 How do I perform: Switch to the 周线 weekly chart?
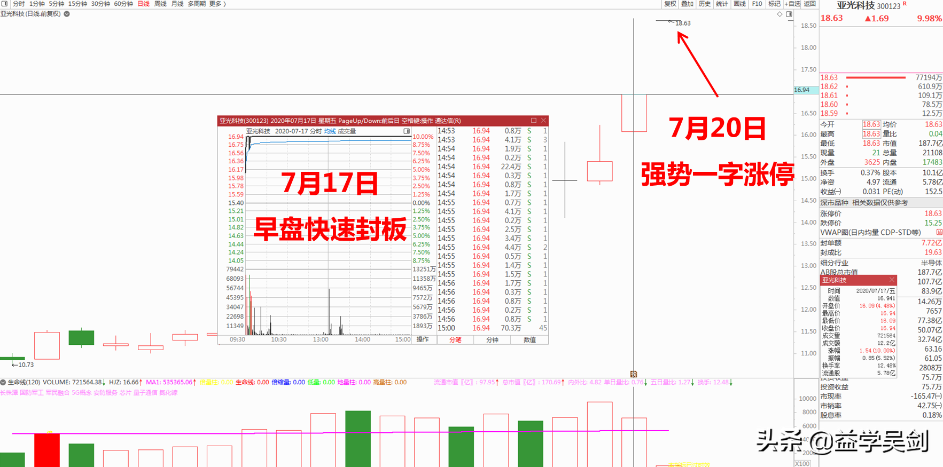click(160, 4)
